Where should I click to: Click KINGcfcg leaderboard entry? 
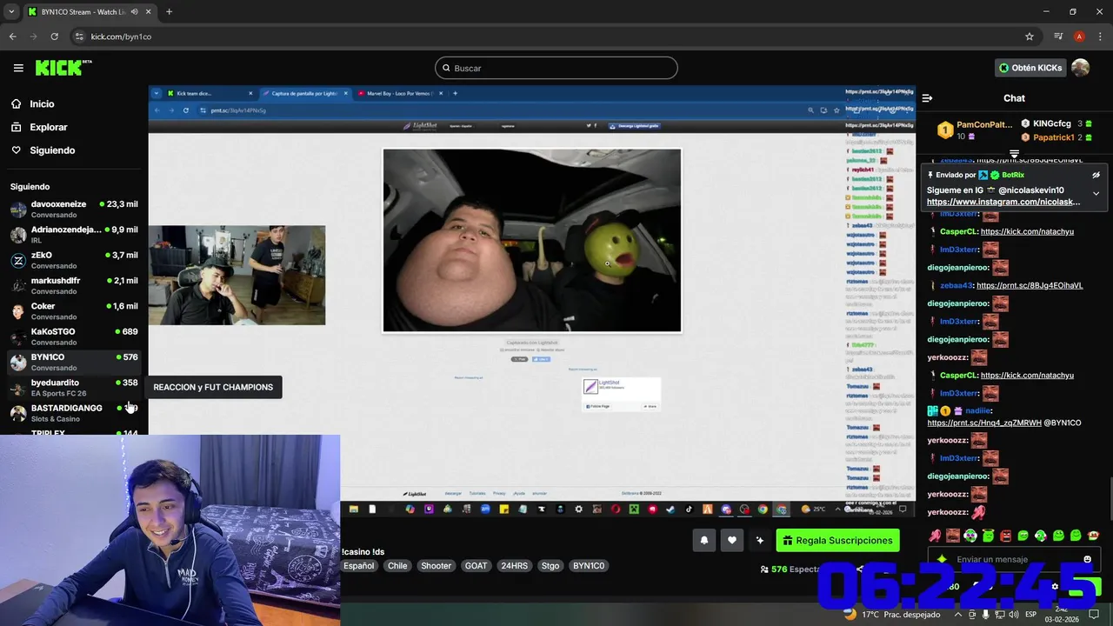(1056, 123)
